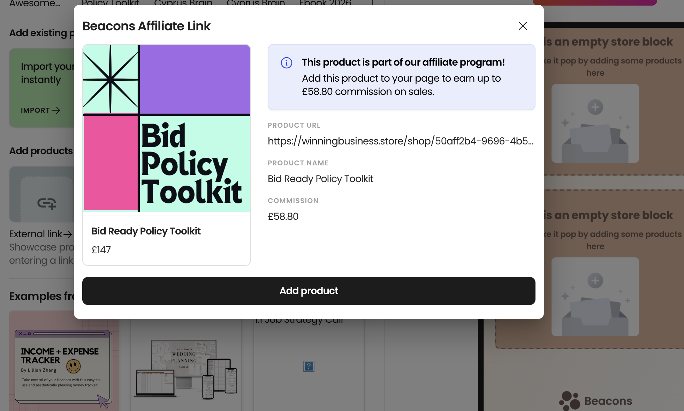Screen dimensions: 684x411
Task: Click the info icon in the affiliate notice
Action: 286,63
